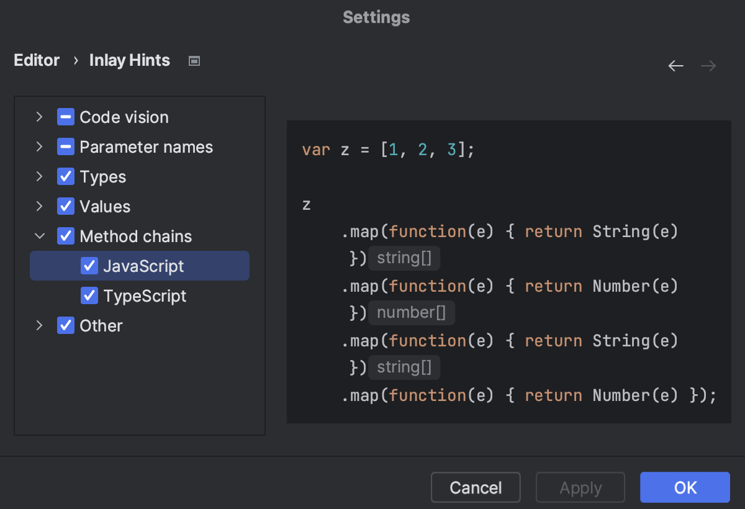745x509 pixels.
Task: Expand the Types tree node
Action: coord(39,176)
